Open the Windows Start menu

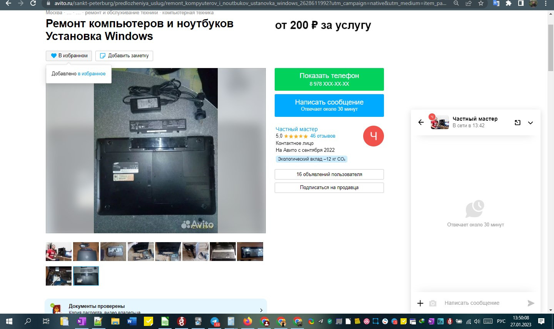coord(9,321)
